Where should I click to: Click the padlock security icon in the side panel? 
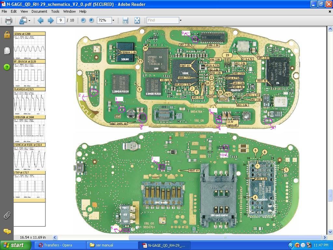pos(7,35)
